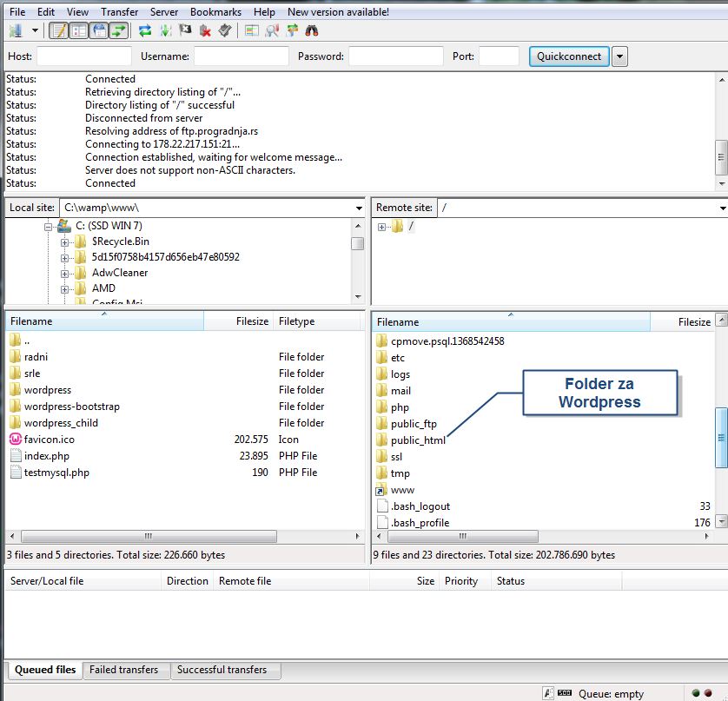Open the Transfer menu
The width and height of the screenshot is (728, 701).
pos(119,12)
